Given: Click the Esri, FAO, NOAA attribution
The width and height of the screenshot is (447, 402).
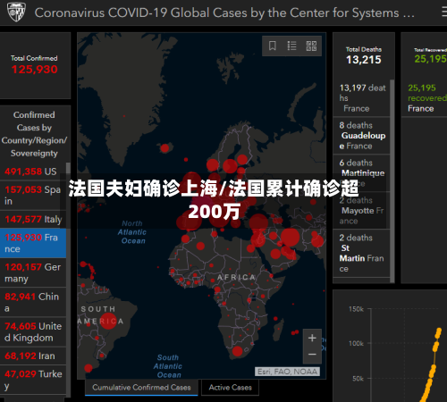Looking at the screenshot, I should [x=287, y=372].
